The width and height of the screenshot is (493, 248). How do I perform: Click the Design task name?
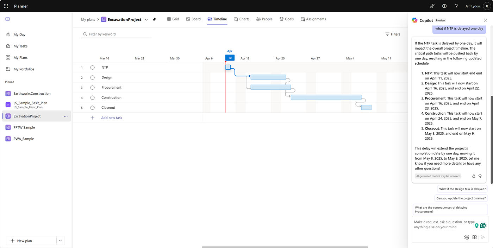tap(107, 77)
